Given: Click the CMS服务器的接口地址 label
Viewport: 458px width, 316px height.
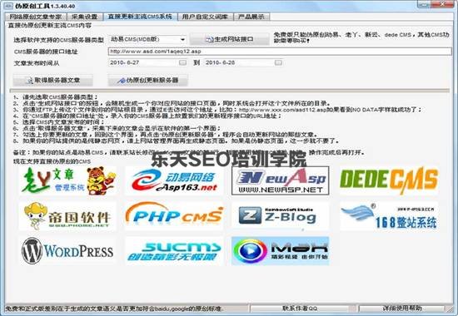Looking at the screenshot, I should pos(46,52).
